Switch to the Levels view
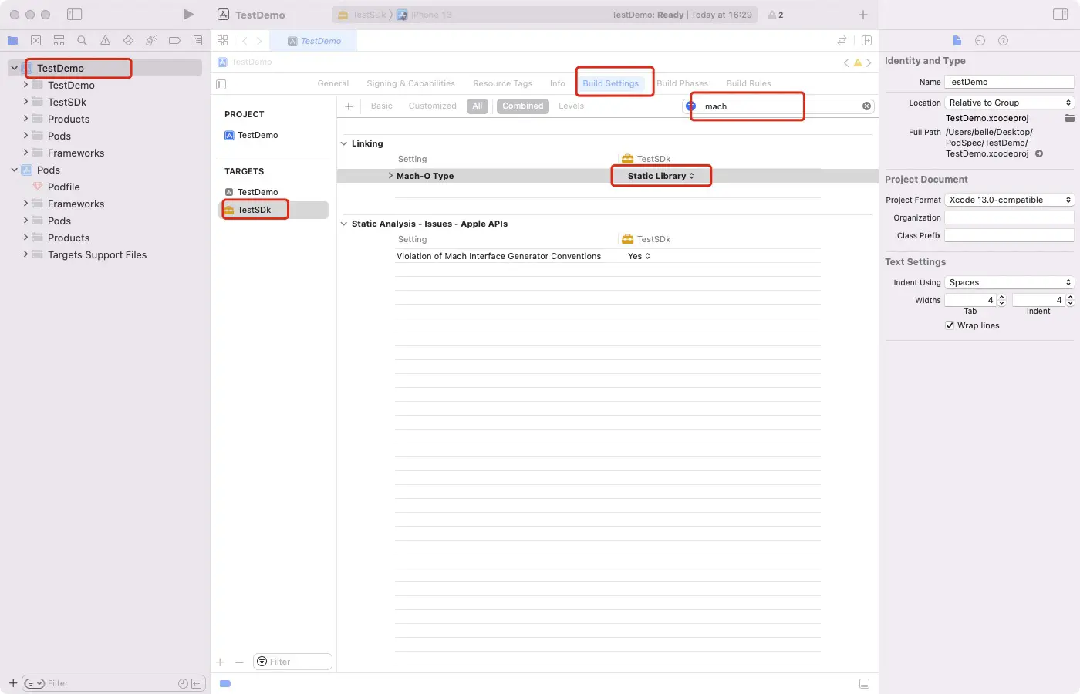This screenshot has height=694, width=1080. pyautogui.click(x=571, y=106)
